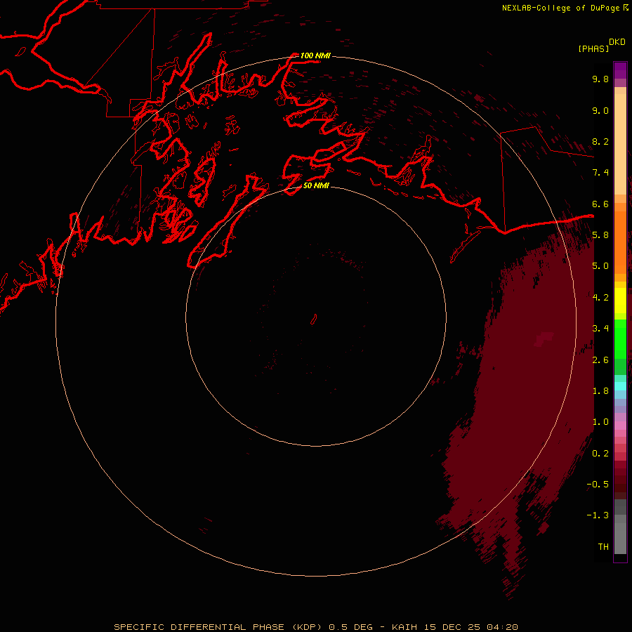Click the 9.0 scale value
This screenshot has height=632, width=632.
[x=600, y=110]
